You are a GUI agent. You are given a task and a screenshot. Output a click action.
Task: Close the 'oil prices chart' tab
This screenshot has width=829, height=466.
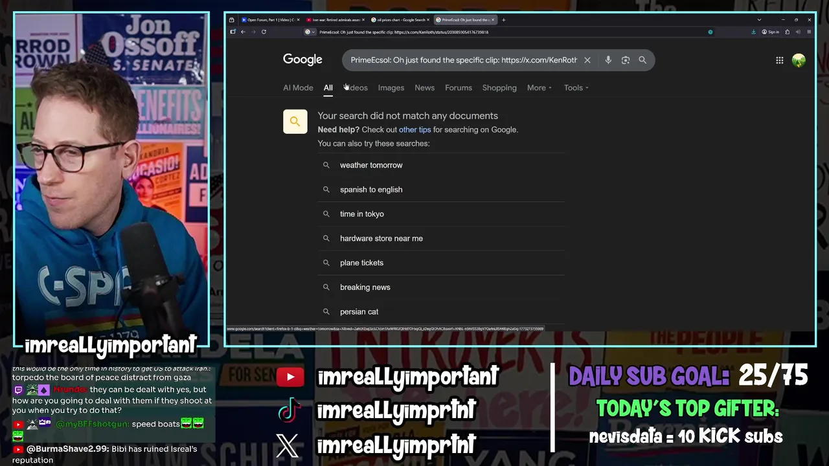point(429,19)
